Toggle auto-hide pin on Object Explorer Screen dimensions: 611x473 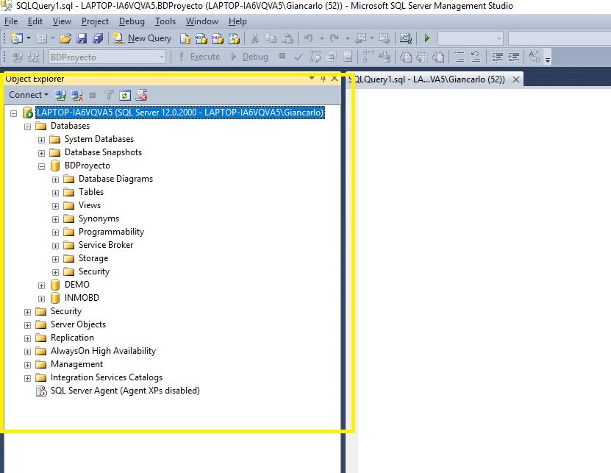(323, 79)
